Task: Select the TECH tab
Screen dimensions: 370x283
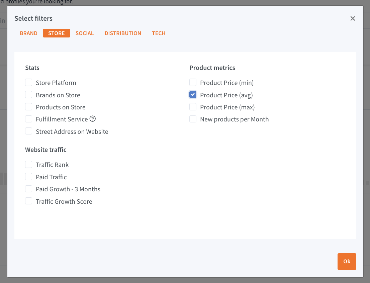Action: [159, 33]
